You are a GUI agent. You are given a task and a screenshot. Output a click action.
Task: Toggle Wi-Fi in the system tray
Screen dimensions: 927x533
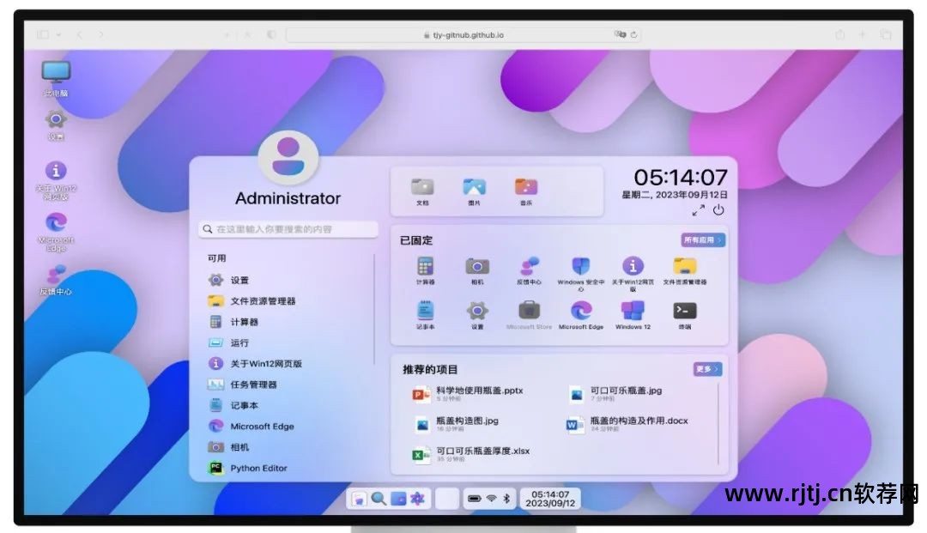pyautogui.click(x=492, y=498)
